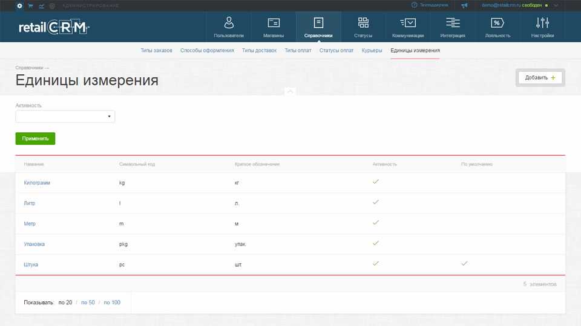
Task: Switch to Курьеры tab
Action: point(372,50)
